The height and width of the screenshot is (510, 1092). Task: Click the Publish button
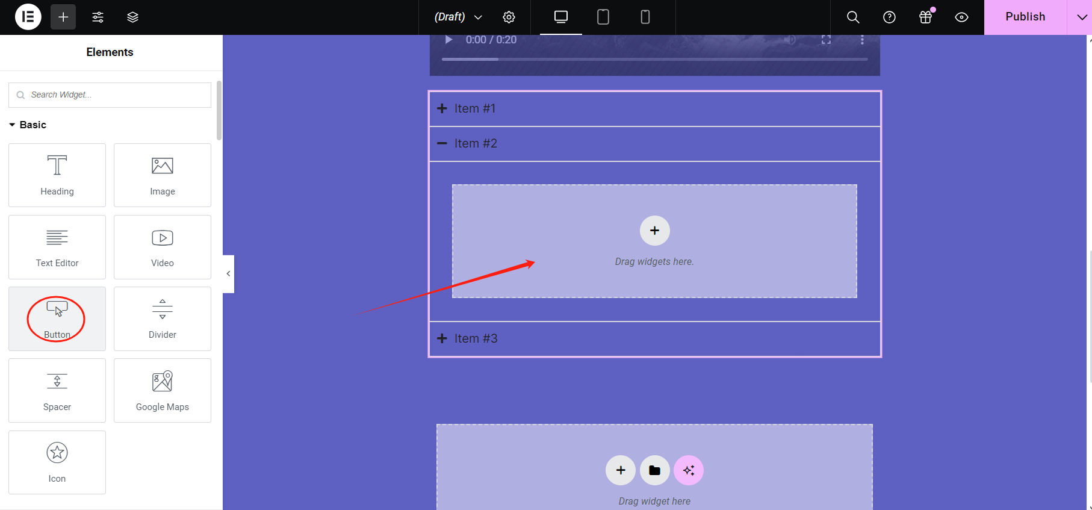click(1025, 17)
